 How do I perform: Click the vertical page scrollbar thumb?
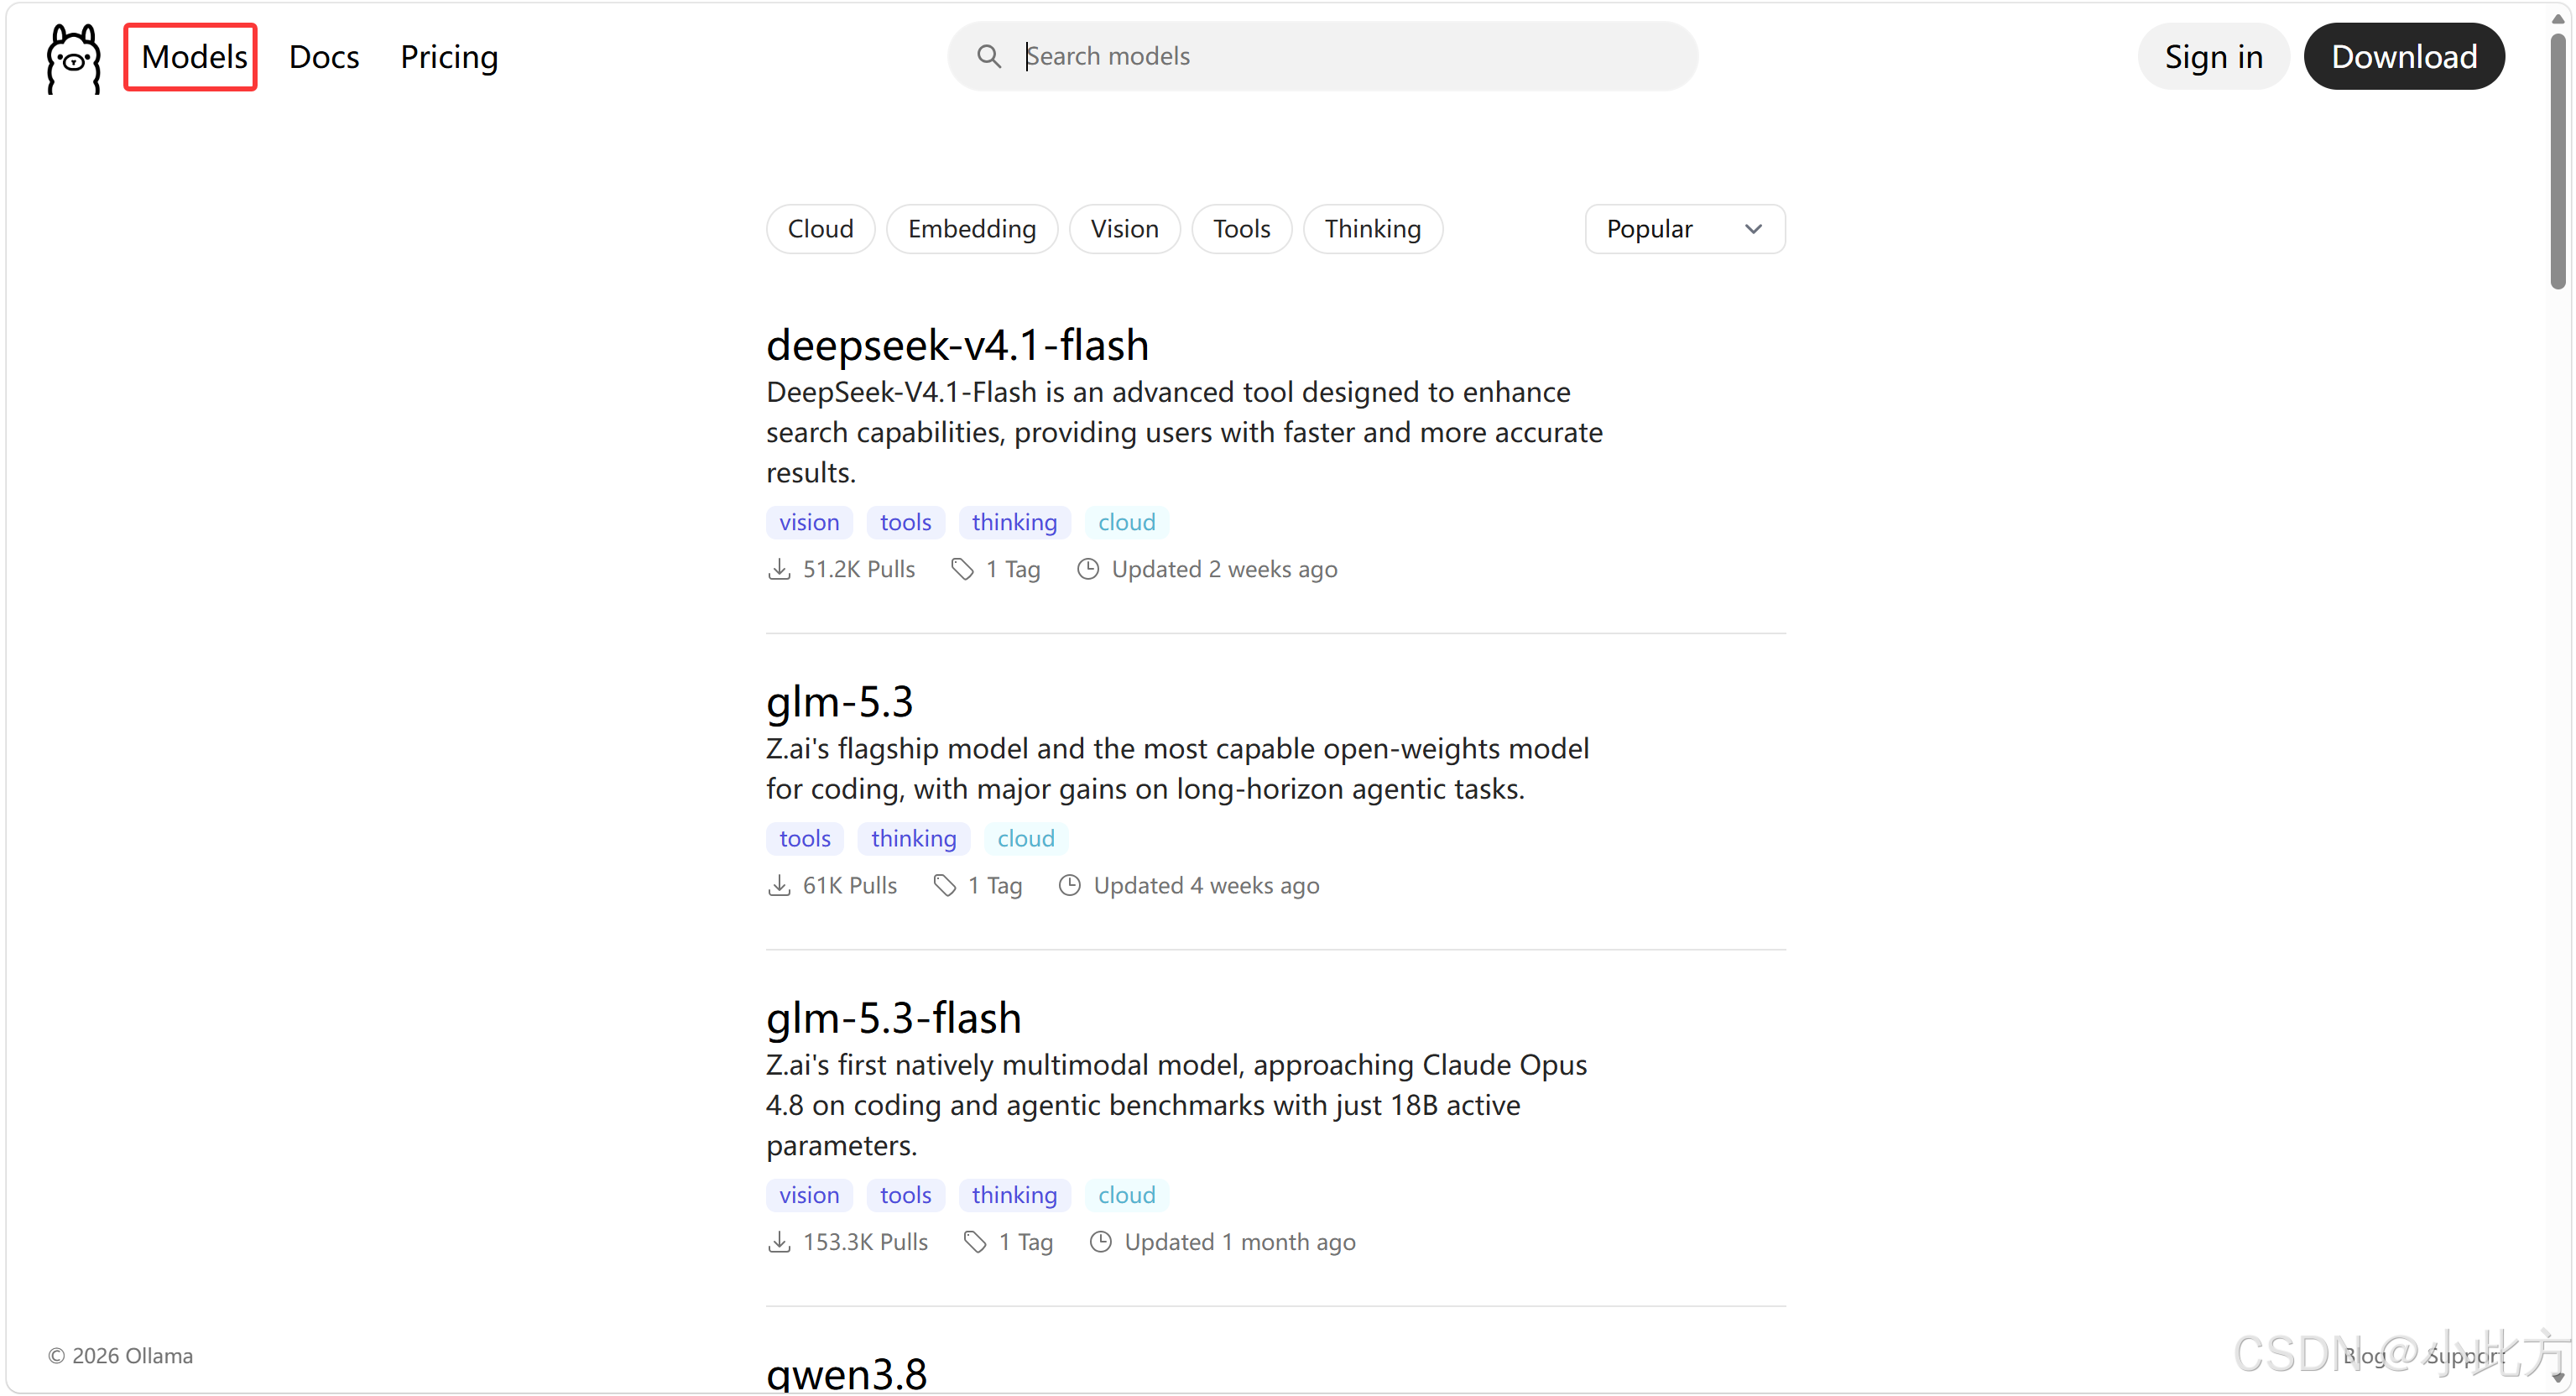[x=2558, y=160]
